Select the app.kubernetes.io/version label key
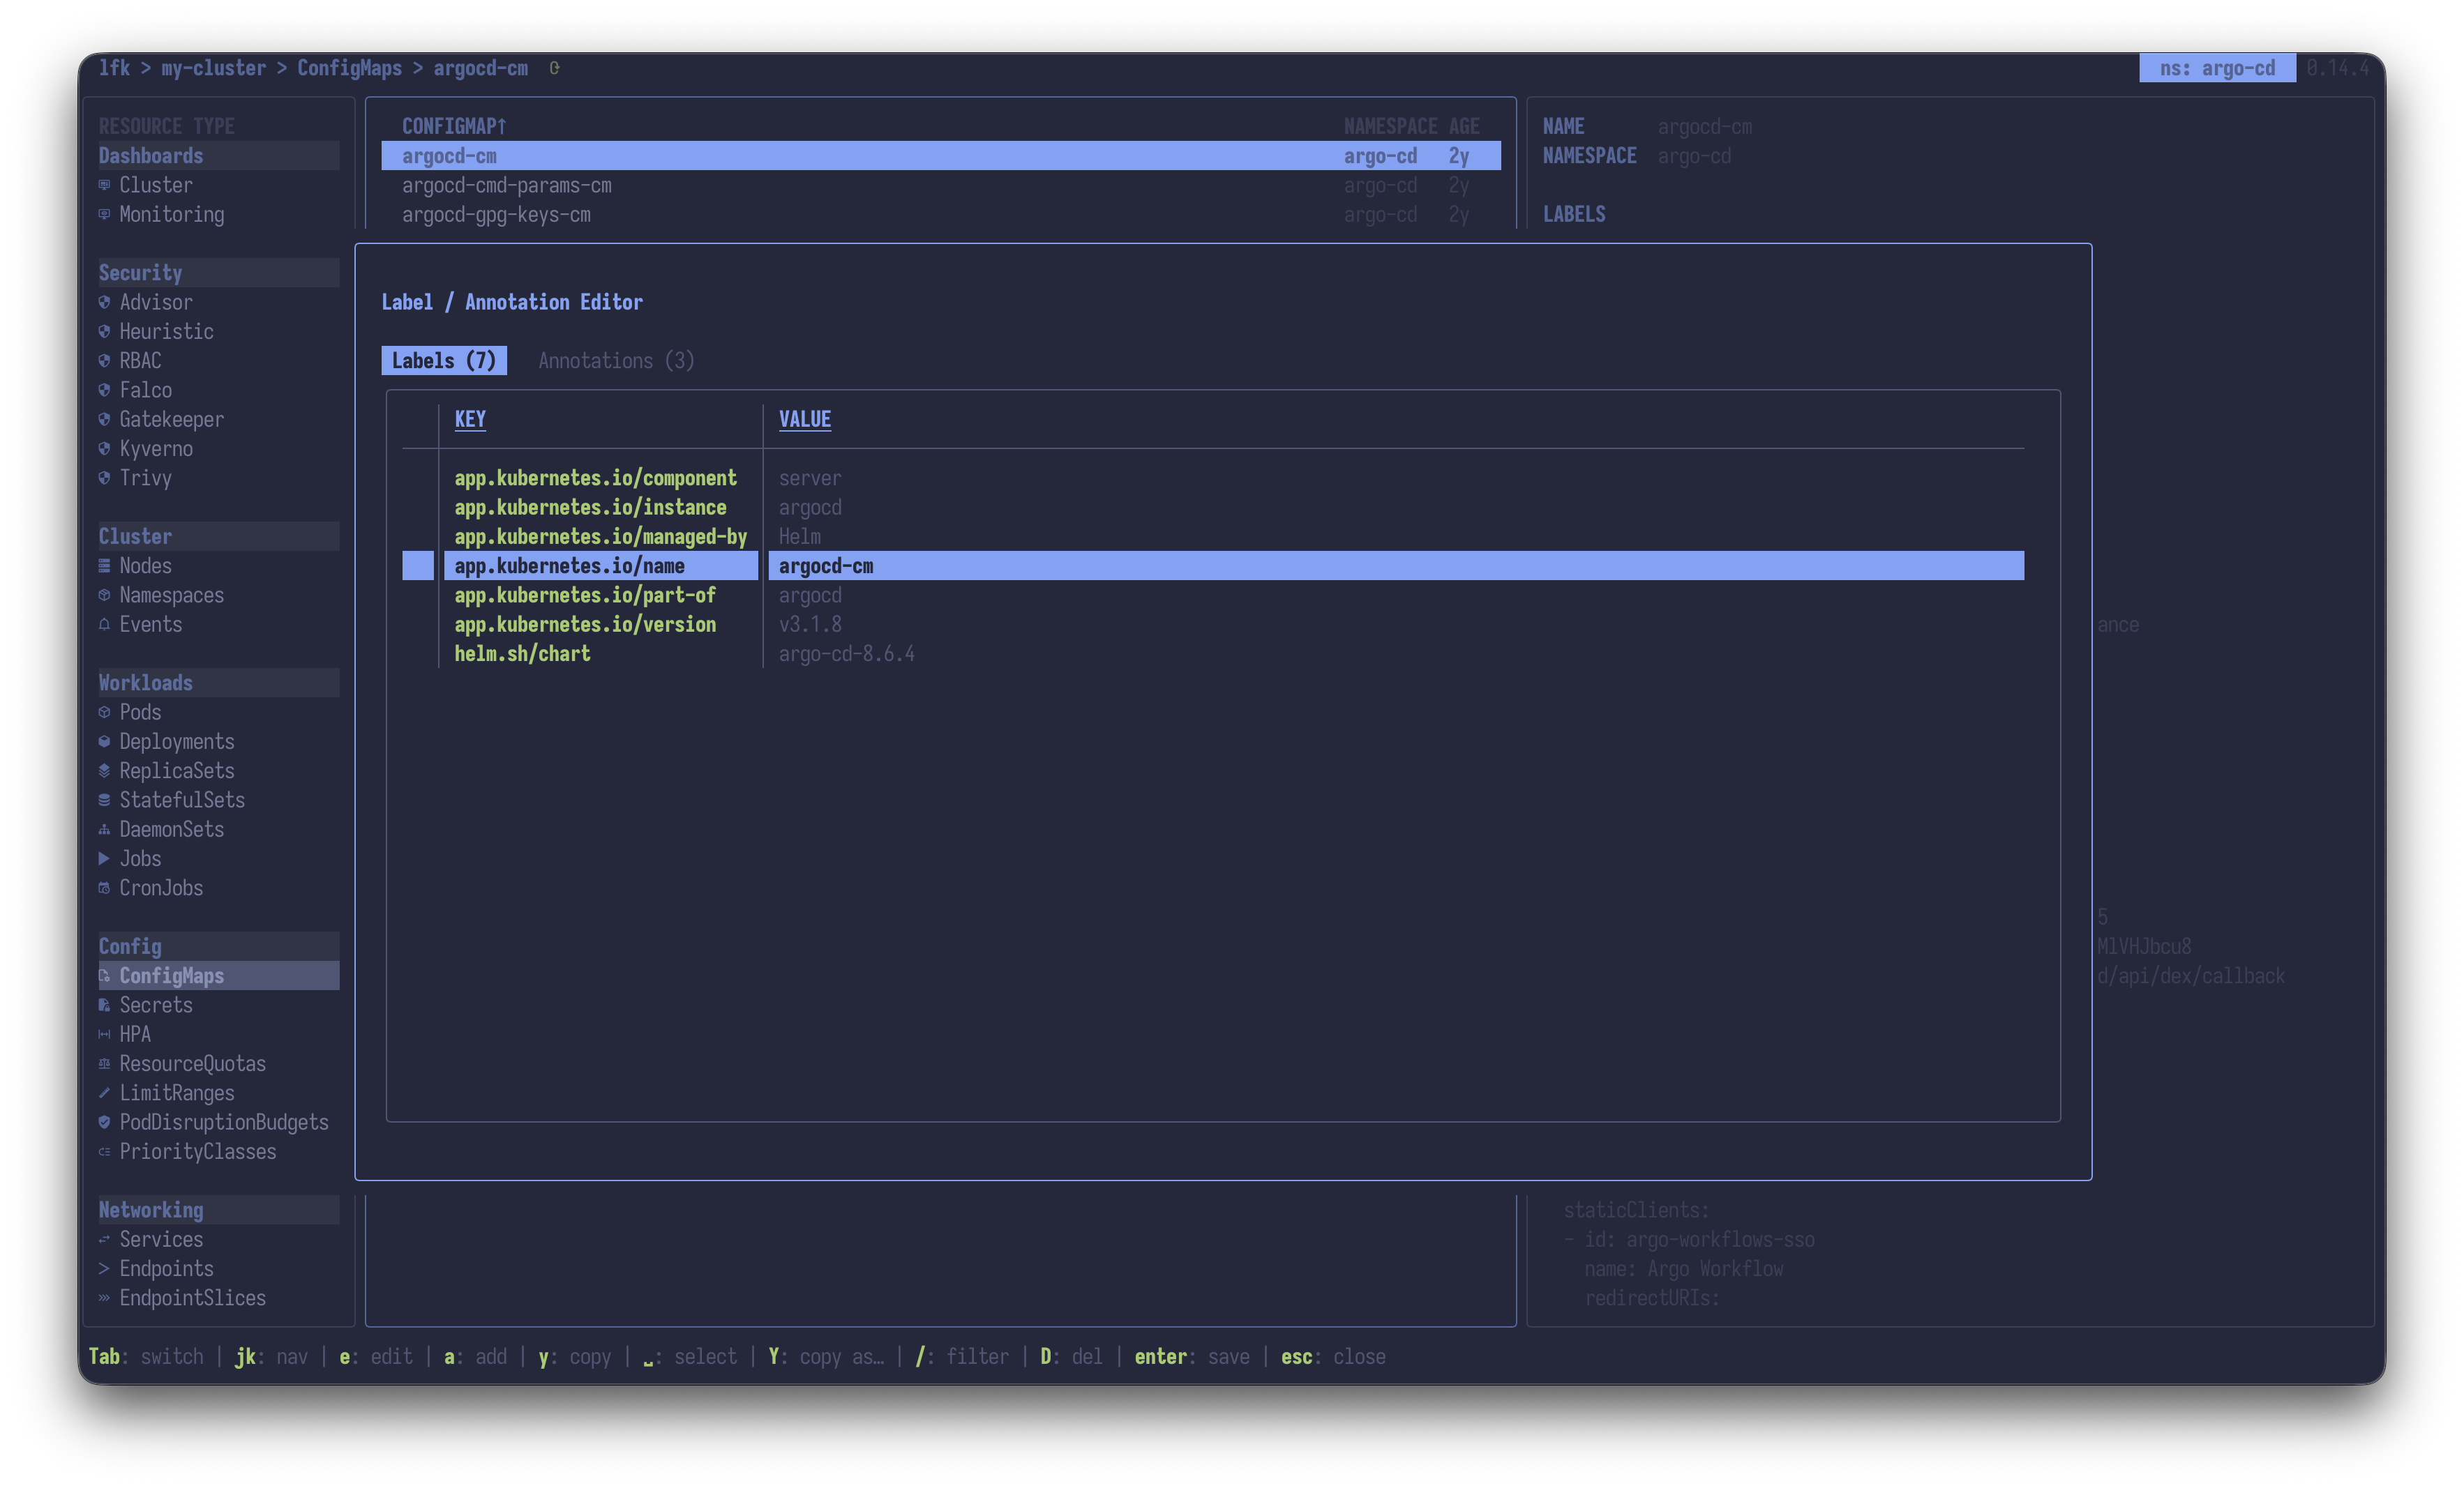 pos(585,623)
